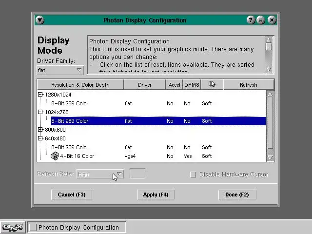Click the refresh rate value input box
Image resolution: width=312 pixels, height=234 pixels.
point(137,174)
